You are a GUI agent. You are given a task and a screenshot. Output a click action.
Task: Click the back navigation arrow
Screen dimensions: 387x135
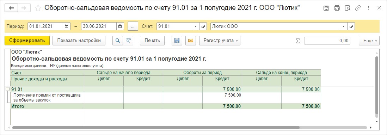(x=11, y=8)
